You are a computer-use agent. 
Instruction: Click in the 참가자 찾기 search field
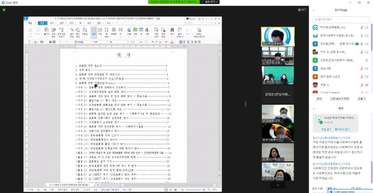click(x=341, y=20)
